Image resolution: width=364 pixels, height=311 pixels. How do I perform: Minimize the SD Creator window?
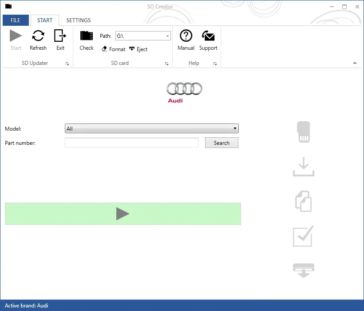[332, 7]
